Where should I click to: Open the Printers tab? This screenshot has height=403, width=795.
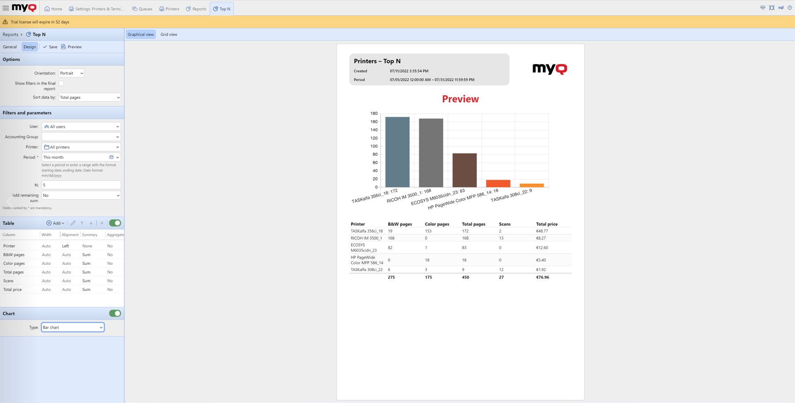tap(169, 9)
